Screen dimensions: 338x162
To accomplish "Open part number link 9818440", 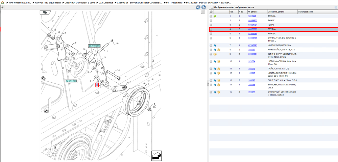I will tap(252, 16).
